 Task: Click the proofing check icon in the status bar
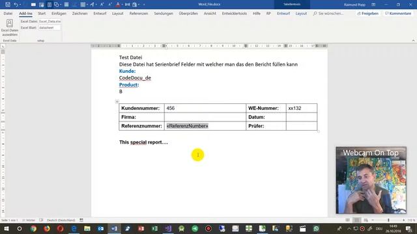point(41,220)
